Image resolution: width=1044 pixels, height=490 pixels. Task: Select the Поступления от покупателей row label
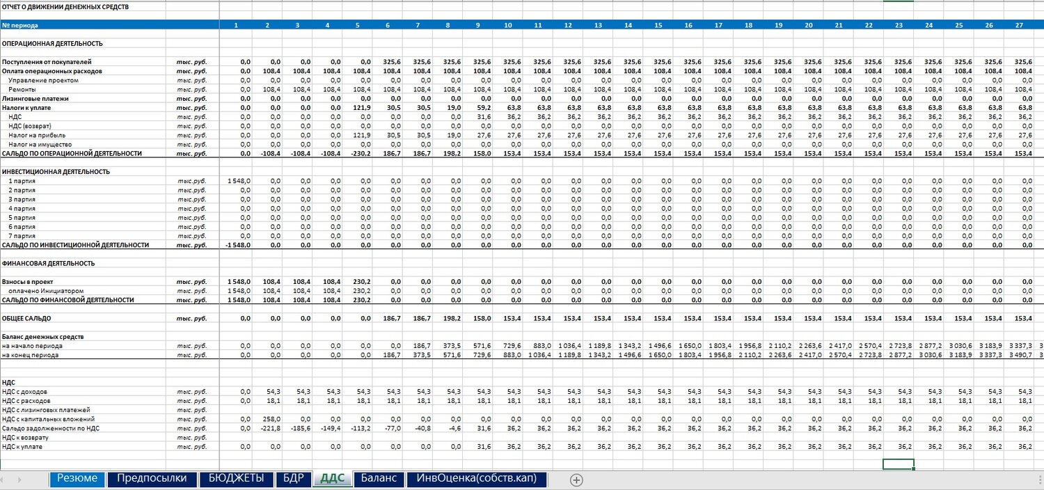pos(47,62)
